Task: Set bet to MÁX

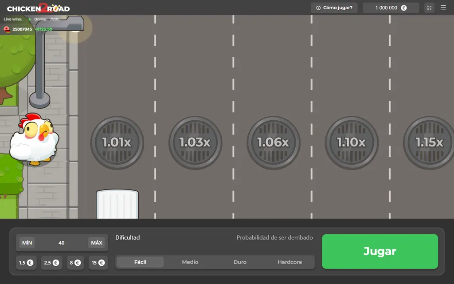Action: coord(96,243)
